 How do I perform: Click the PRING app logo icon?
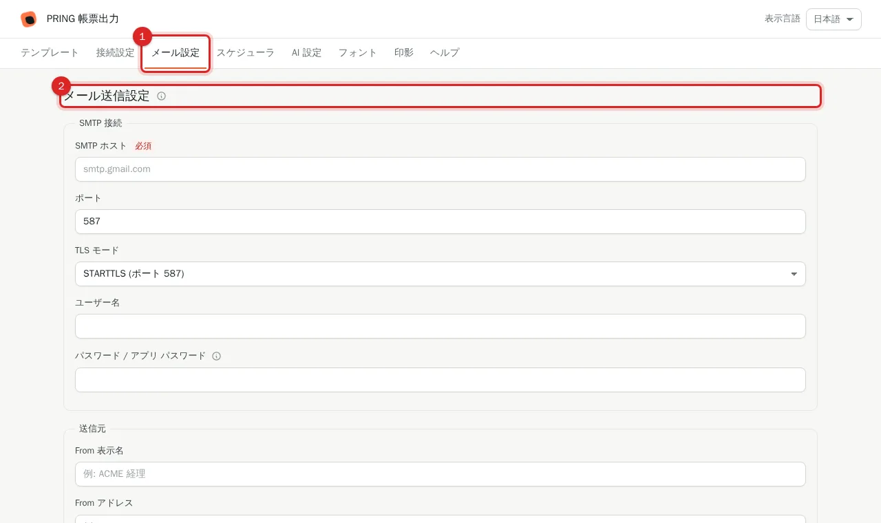(x=28, y=19)
